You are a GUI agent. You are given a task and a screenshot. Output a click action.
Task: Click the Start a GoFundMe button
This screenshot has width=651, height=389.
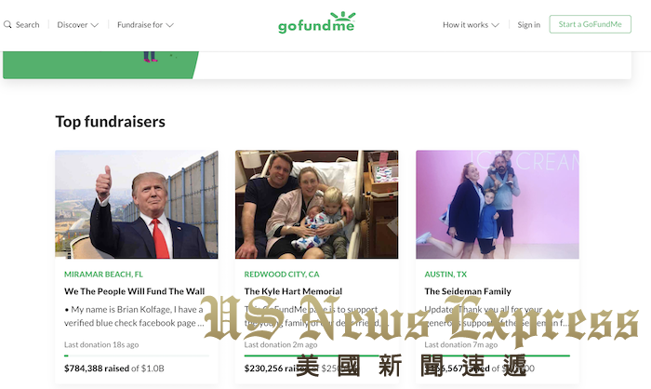pos(590,24)
